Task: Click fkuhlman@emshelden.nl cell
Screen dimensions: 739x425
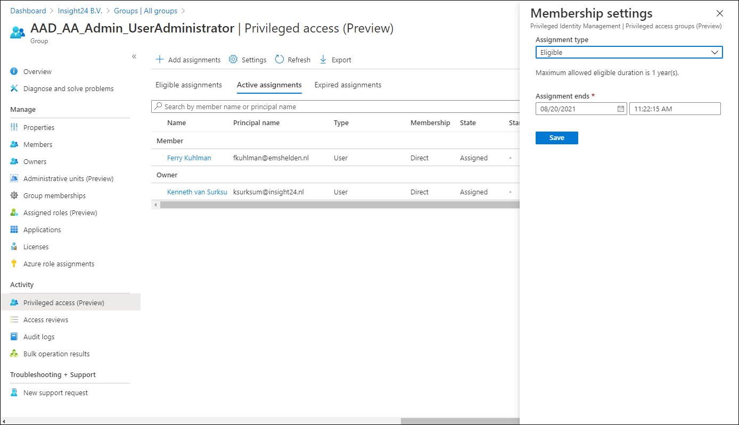Action: point(271,158)
